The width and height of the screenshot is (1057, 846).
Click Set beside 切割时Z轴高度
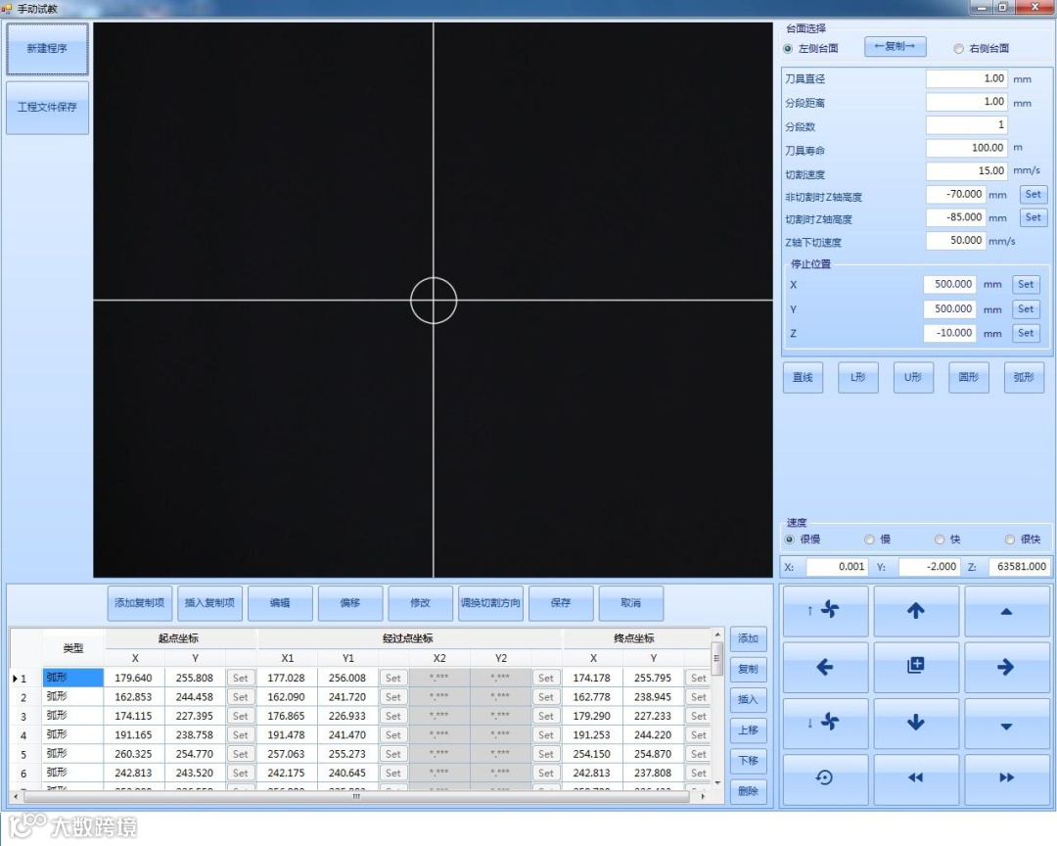tap(1034, 217)
